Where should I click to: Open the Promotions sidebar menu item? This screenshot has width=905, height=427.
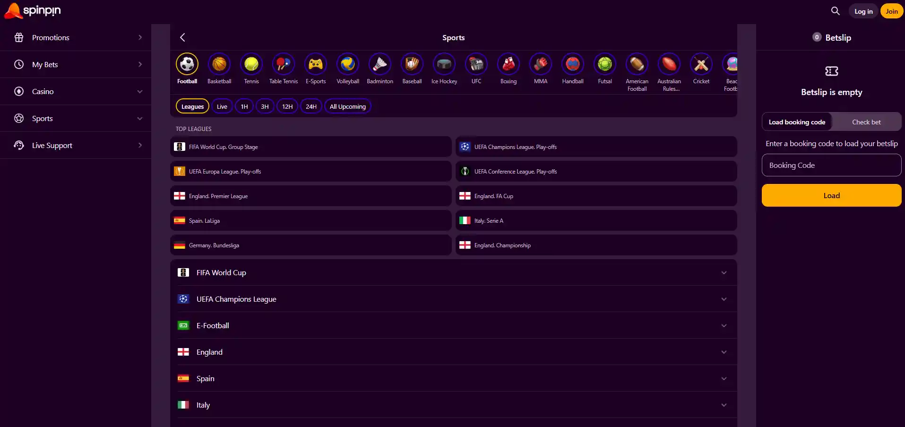pos(76,37)
